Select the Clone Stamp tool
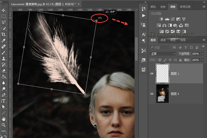Screen dimensions: 207x138 [x=4, y=59]
